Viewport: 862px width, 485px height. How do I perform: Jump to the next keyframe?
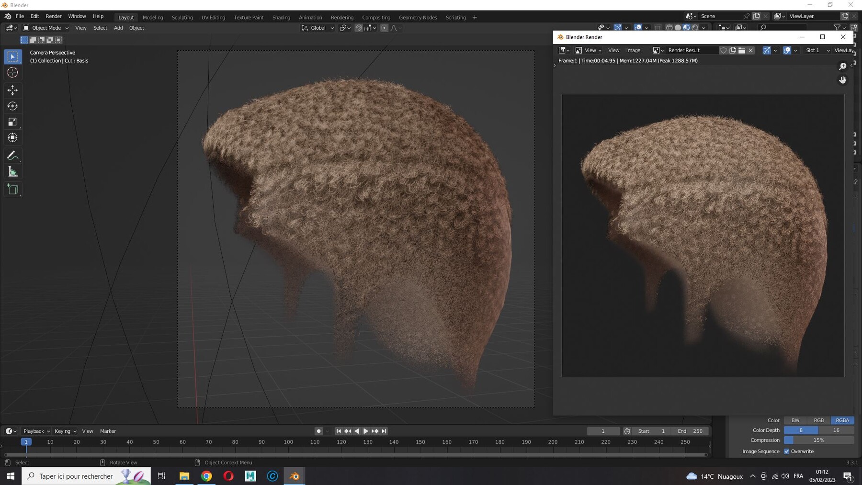coord(375,431)
